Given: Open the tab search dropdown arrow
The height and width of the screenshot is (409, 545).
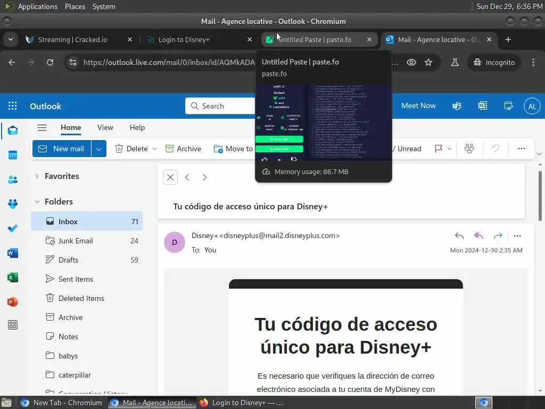Looking at the screenshot, I should click(11, 39).
